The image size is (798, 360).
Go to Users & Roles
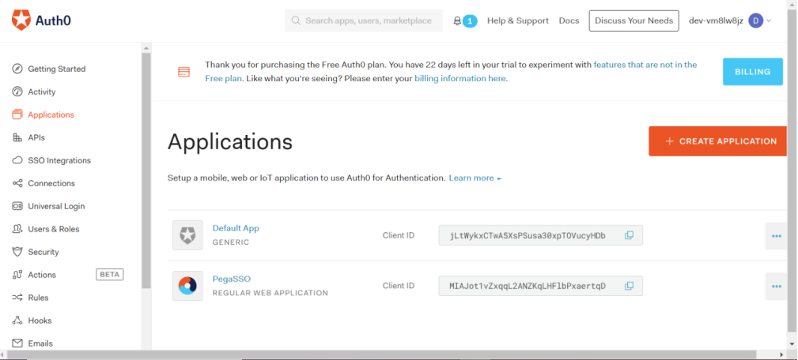[x=54, y=229]
